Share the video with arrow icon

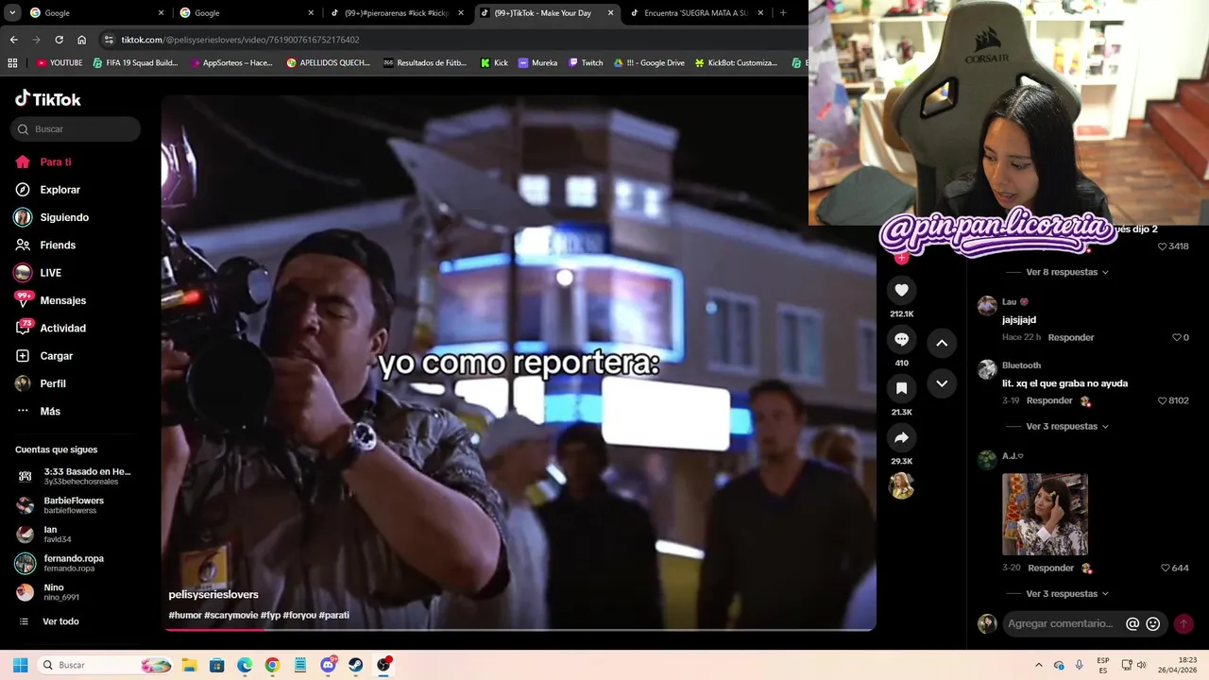coord(901,437)
